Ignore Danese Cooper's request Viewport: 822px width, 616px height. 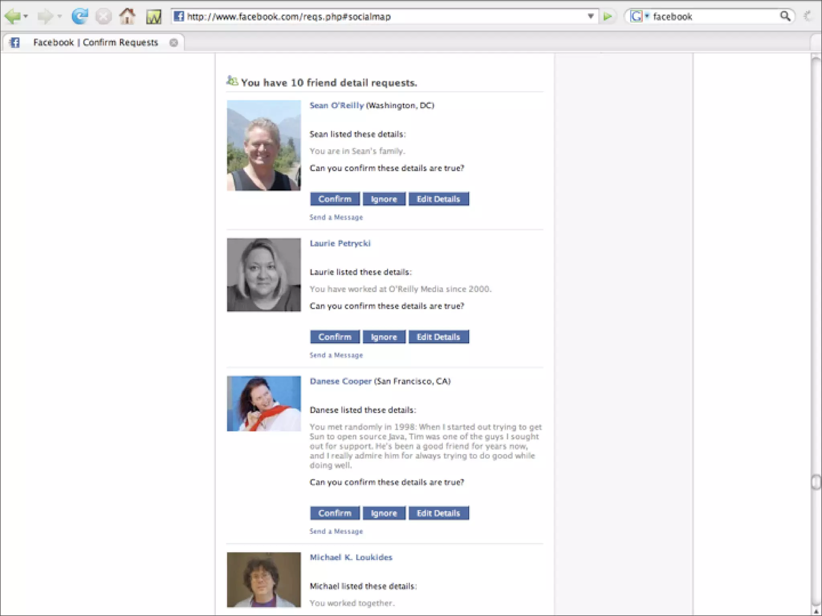click(x=384, y=513)
